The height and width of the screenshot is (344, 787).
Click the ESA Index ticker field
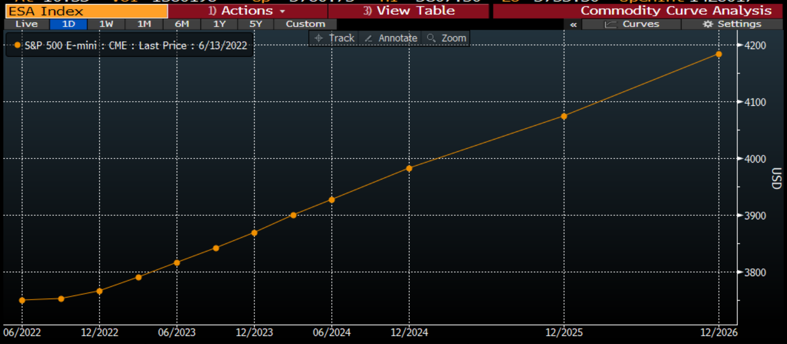point(86,11)
